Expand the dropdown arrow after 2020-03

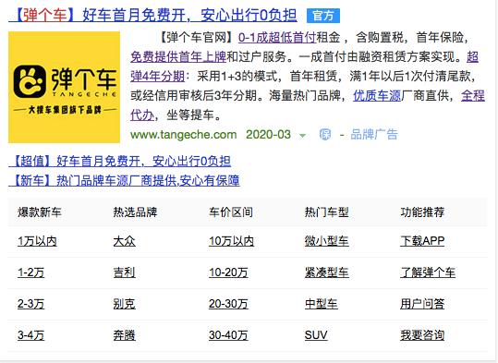tap(303, 136)
